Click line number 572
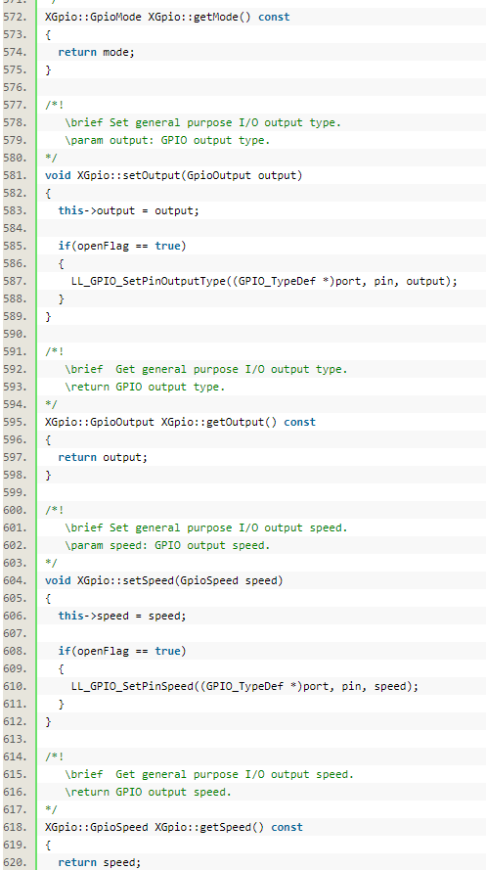Viewport: 486px width, 870px height. pyautogui.click(x=15, y=17)
